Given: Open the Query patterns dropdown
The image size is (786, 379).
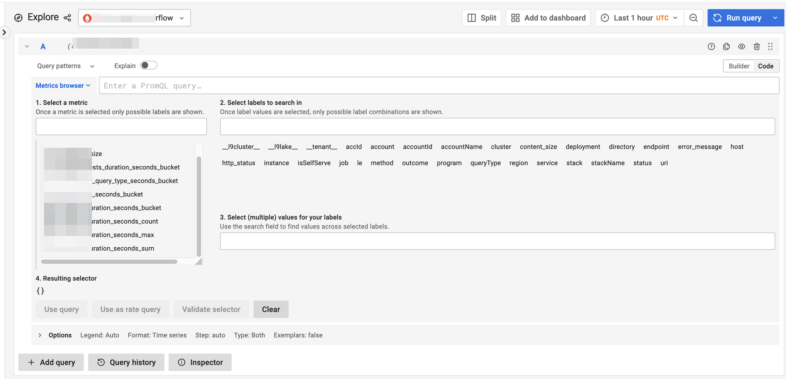Looking at the screenshot, I should click(66, 66).
